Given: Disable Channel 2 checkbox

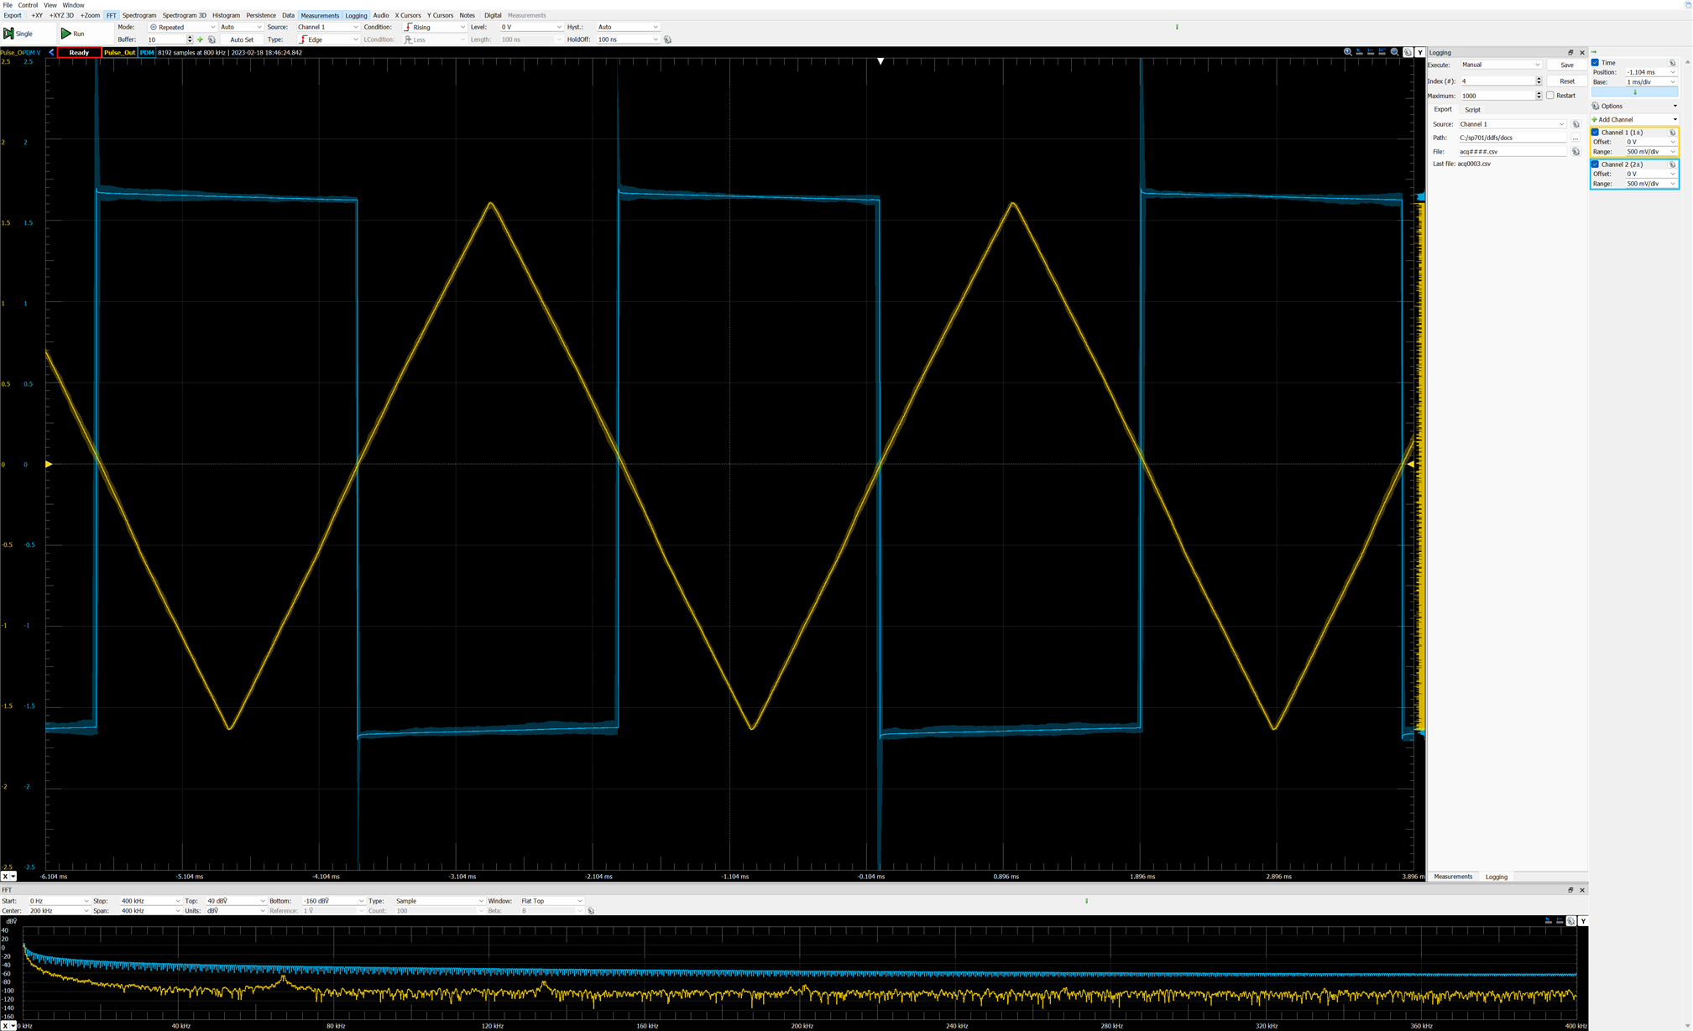Looking at the screenshot, I should click(1596, 164).
